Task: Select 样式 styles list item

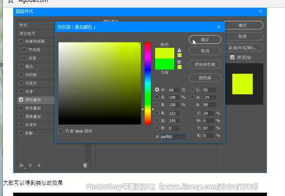Action: pyautogui.click(x=36, y=25)
